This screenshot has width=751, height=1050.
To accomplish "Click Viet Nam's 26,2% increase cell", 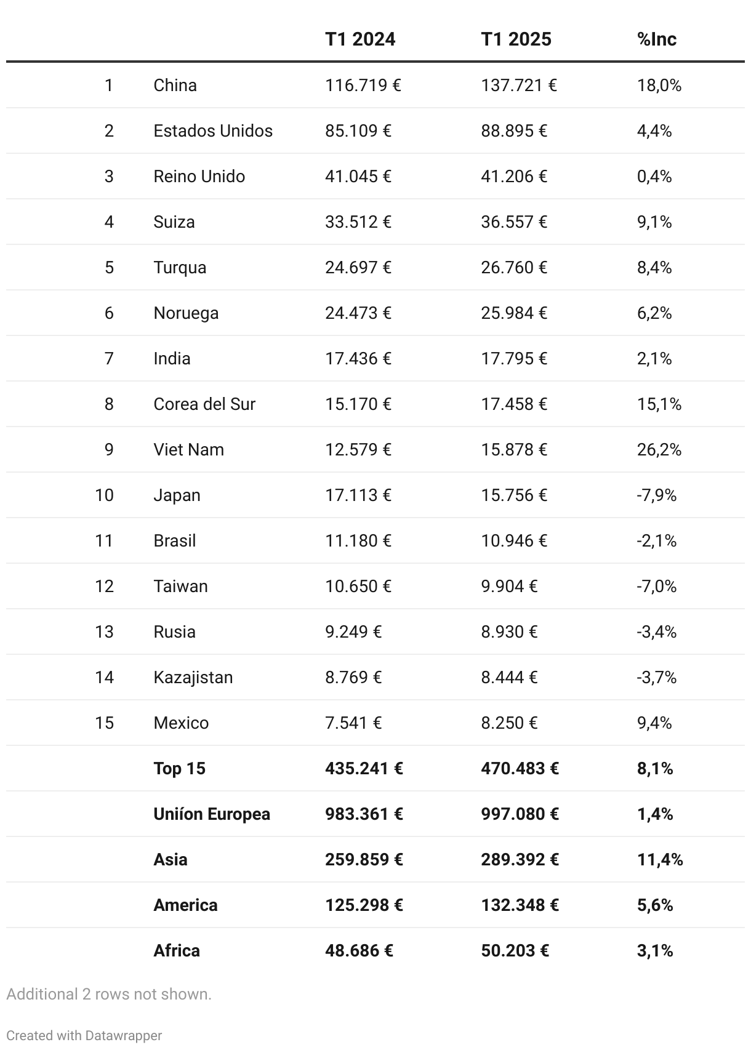I will [x=659, y=449].
